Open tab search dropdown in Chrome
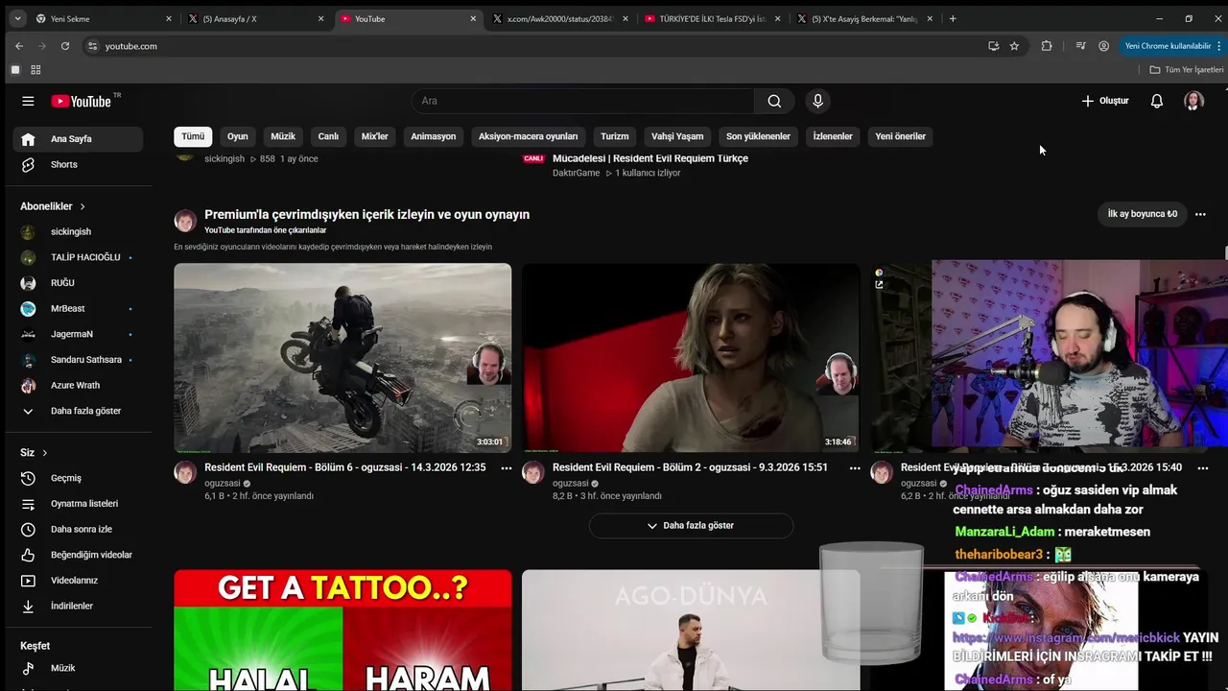The height and width of the screenshot is (691, 1228). (x=17, y=18)
